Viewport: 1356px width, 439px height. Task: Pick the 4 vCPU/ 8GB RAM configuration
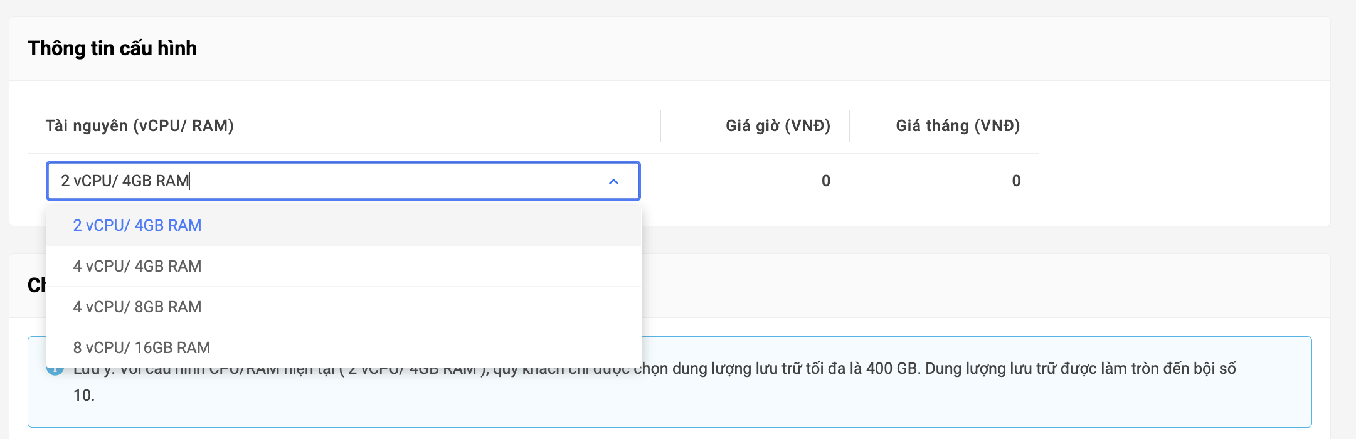coord(137,307)
